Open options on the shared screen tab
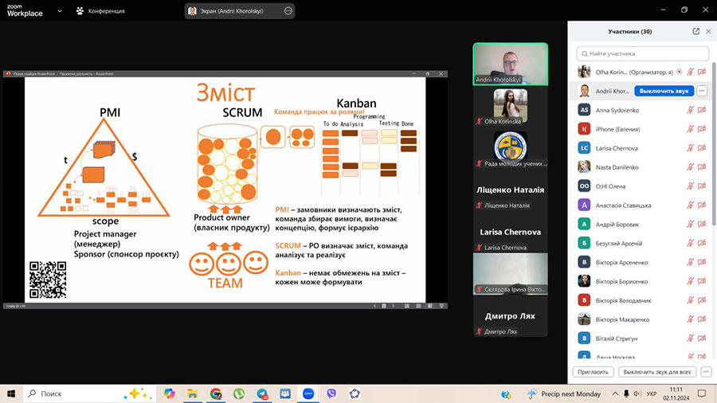This screenshot has width=717, height=403. pyautogui.click(x=288, y=11)
